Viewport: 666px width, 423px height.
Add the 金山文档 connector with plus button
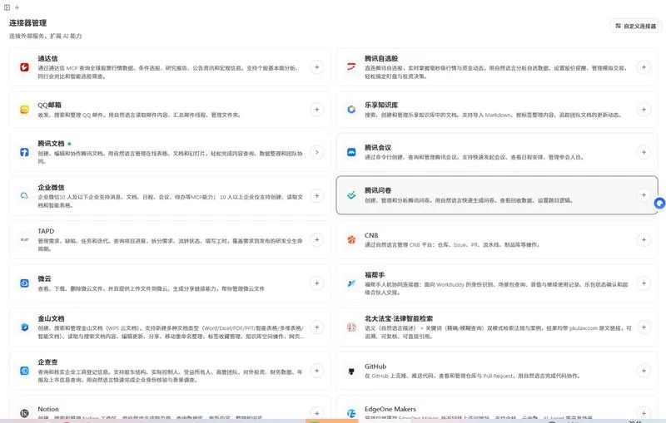tap(317, 327)
